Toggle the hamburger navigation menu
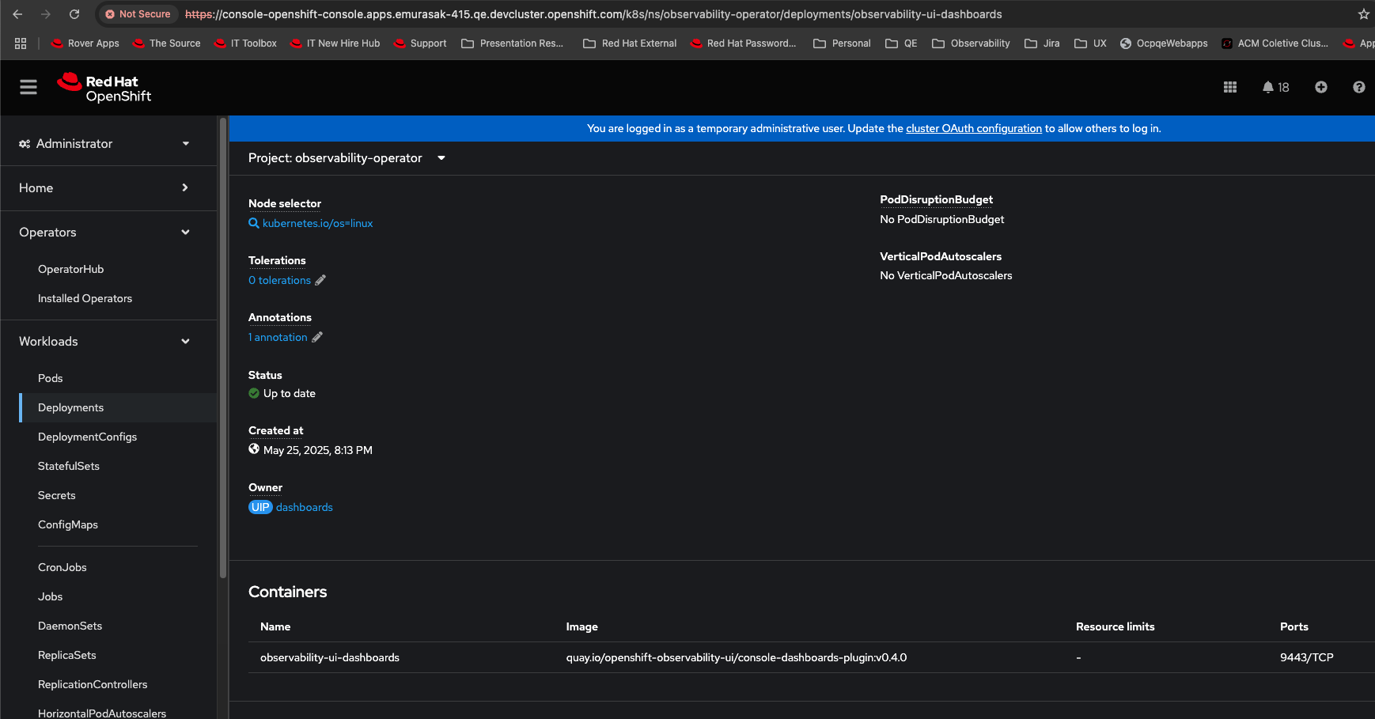 coord(28,87)
